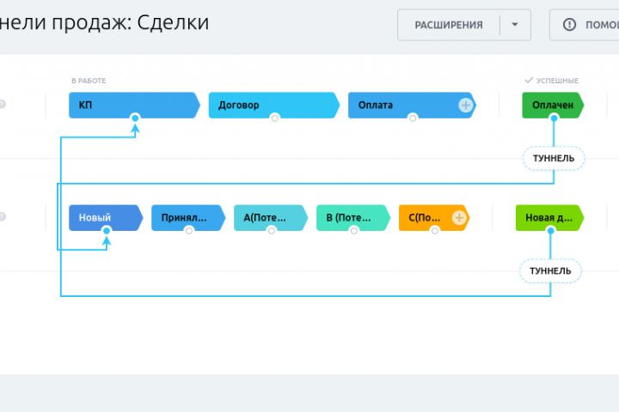Open the РАСШИРЕНИЯ dropdown arrow
619x412 pixels.
515,25
